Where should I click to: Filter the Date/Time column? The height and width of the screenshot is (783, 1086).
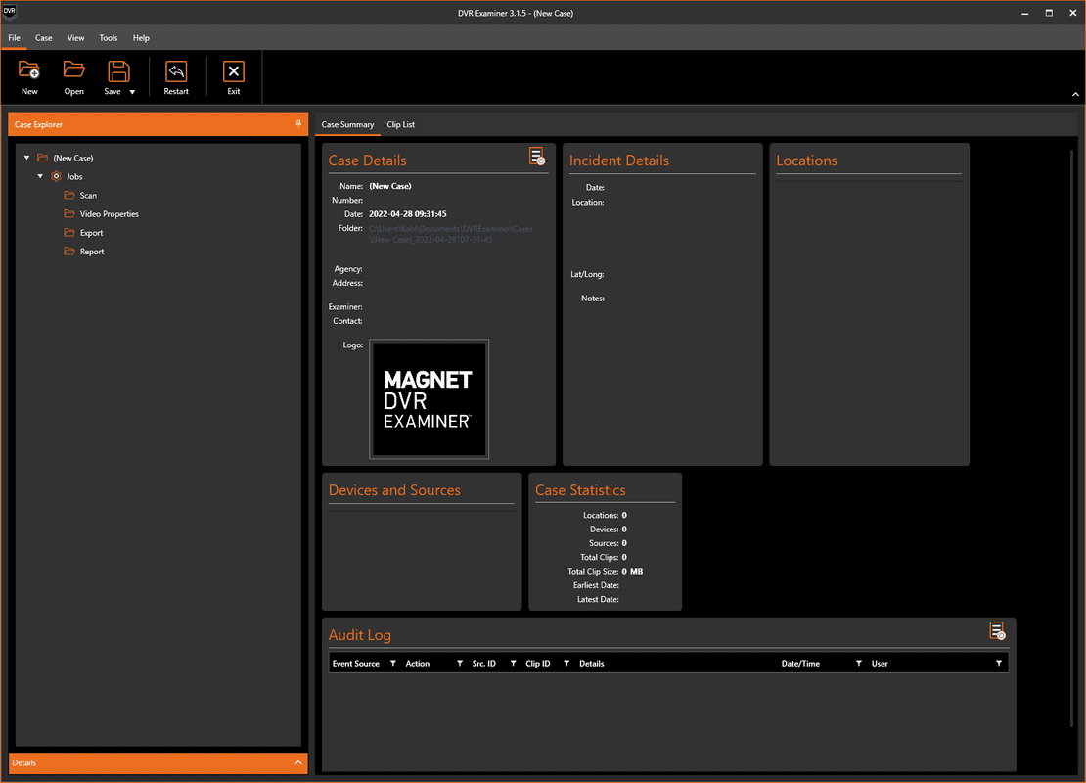click(858, 664)
